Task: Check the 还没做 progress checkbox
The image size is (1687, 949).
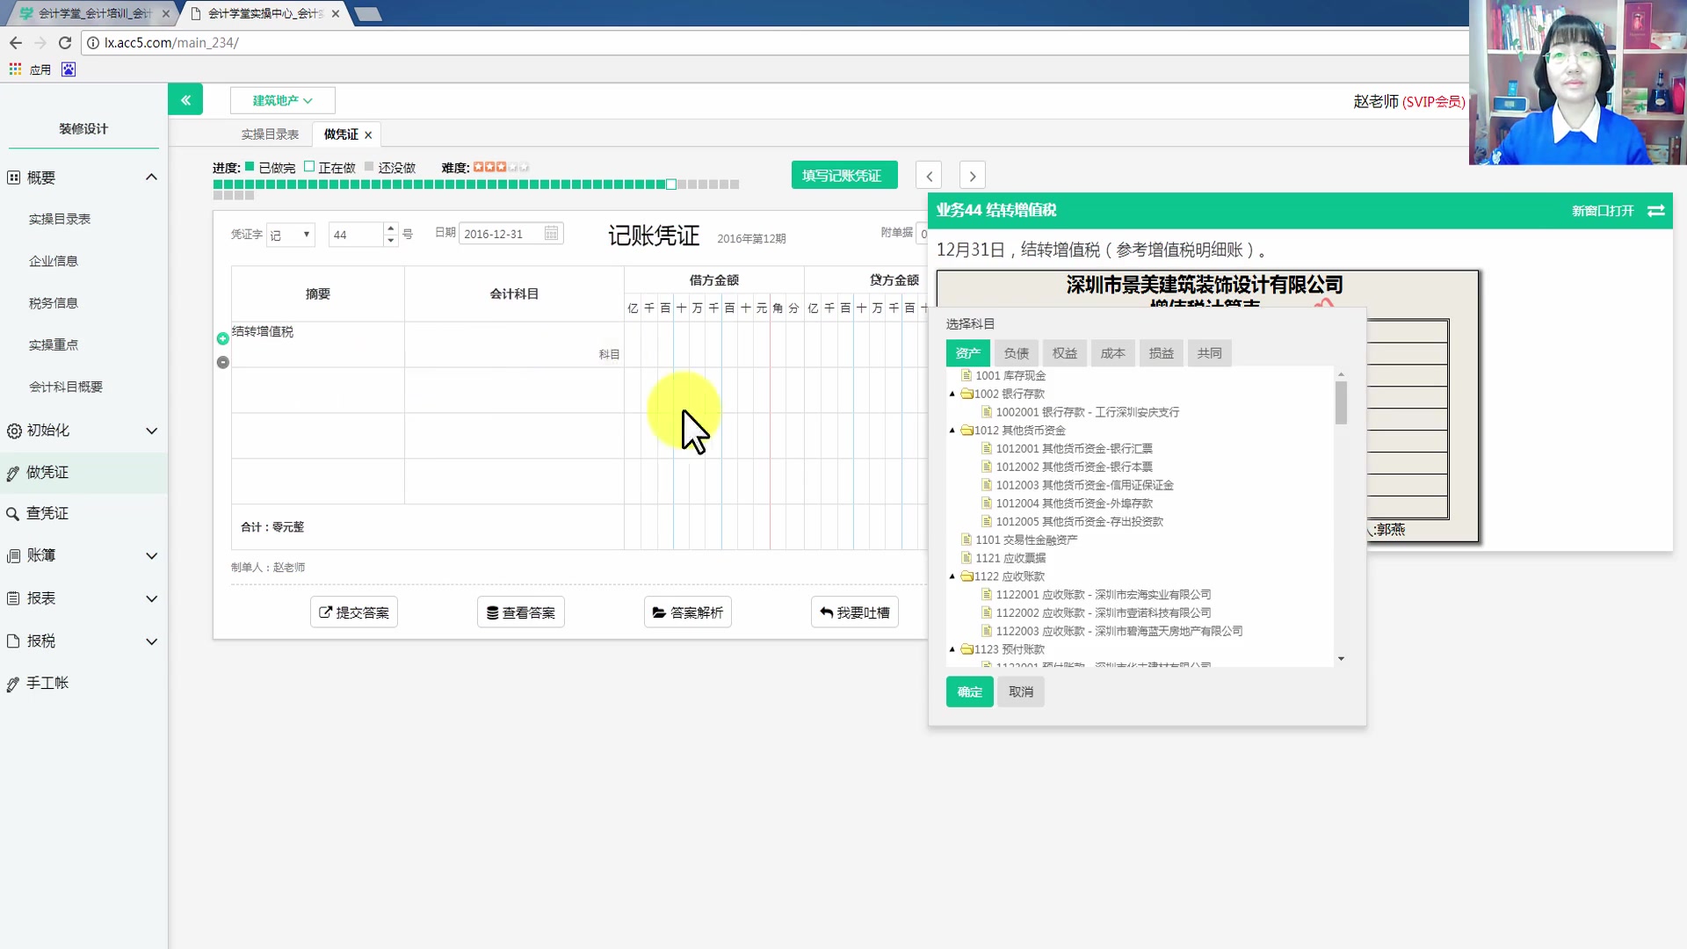Action: (x=369, y=165)
